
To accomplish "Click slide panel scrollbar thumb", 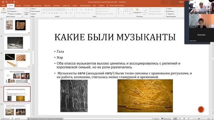I will pyautogui.click(x=33, y=58).
